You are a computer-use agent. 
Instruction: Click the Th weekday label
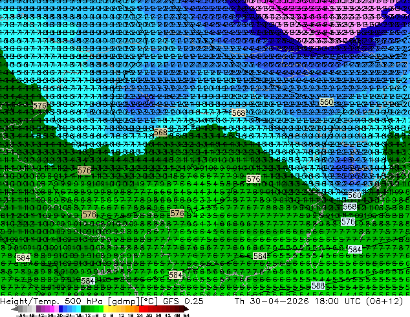239,301
